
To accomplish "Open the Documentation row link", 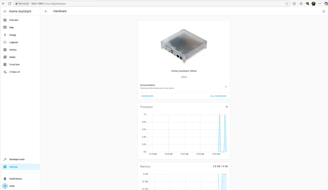I will (x=184, y=87).
